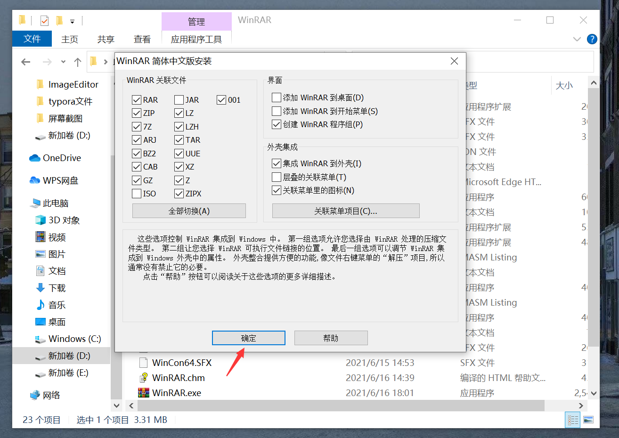Click the Explorer help question mark
This screenshot has height=438, width=619.
pyautogui.click(x=592, y=39)
